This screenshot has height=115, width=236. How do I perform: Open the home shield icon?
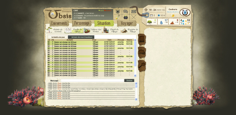(118, 12)
